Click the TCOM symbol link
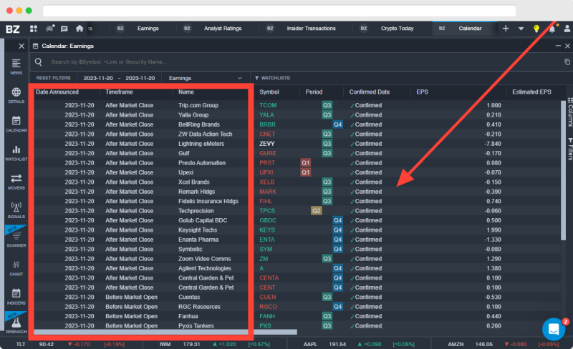This screenshot has height=349, width=573. [x=268, y=105]
